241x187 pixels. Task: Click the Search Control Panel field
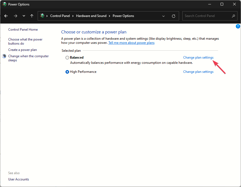(x=206, y=16)
